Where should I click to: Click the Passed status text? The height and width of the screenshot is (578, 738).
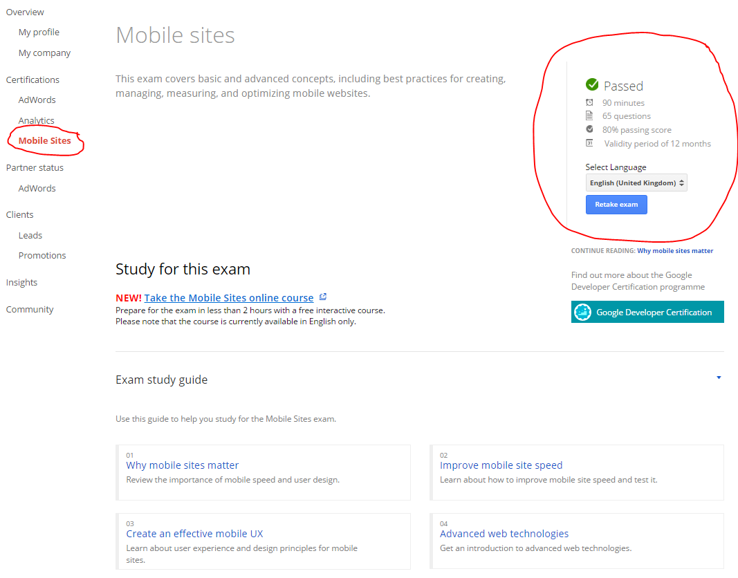click(623, 86)
